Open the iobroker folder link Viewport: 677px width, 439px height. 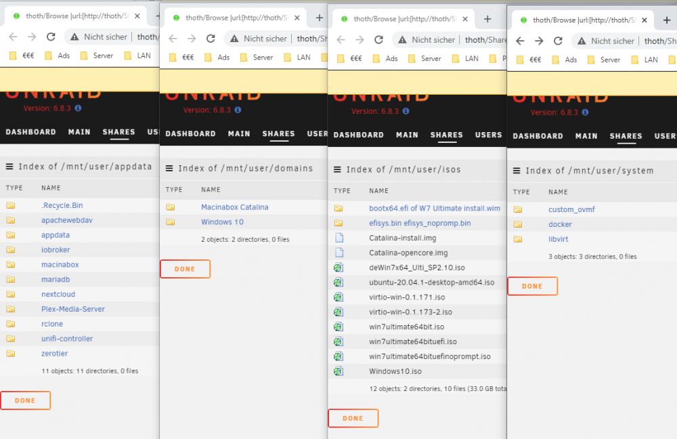coord(56,250)
